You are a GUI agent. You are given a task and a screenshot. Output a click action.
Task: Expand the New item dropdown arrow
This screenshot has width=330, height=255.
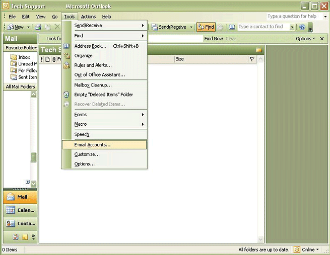pos(29,27)
